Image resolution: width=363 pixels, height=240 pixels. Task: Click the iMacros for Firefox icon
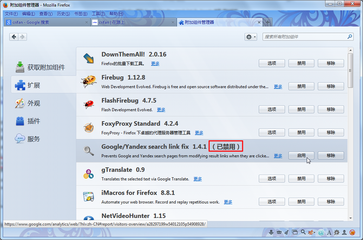coord(89,197)
